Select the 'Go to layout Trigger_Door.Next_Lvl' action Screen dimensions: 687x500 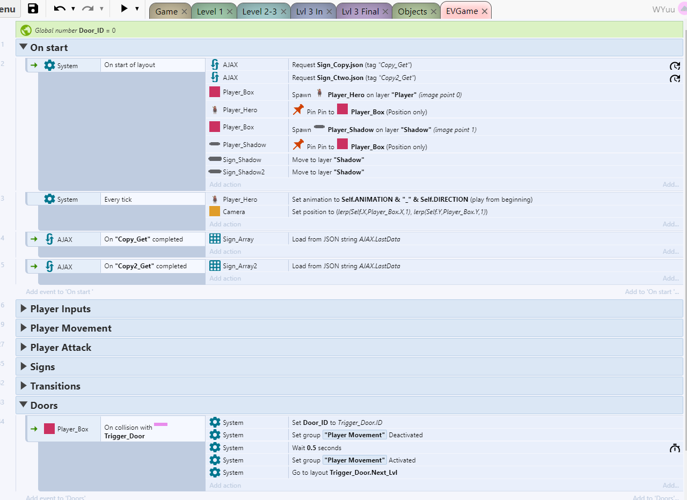345,473
